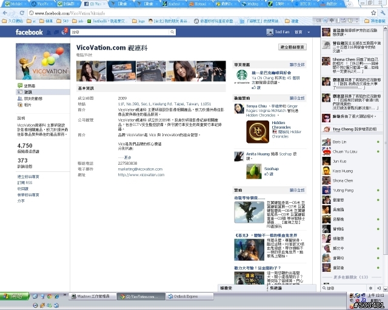Open chat with Kayo Huang
The image size is (388, 310).
352,171
